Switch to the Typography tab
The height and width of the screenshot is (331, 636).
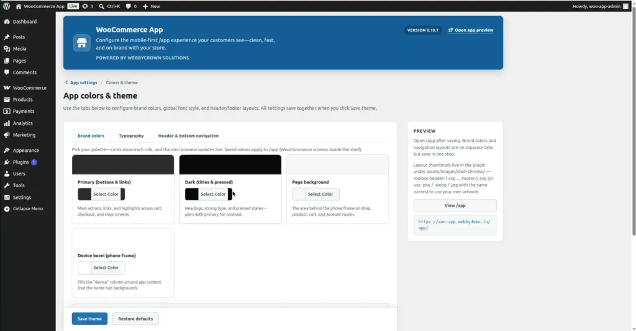click(x=131, y=136)
